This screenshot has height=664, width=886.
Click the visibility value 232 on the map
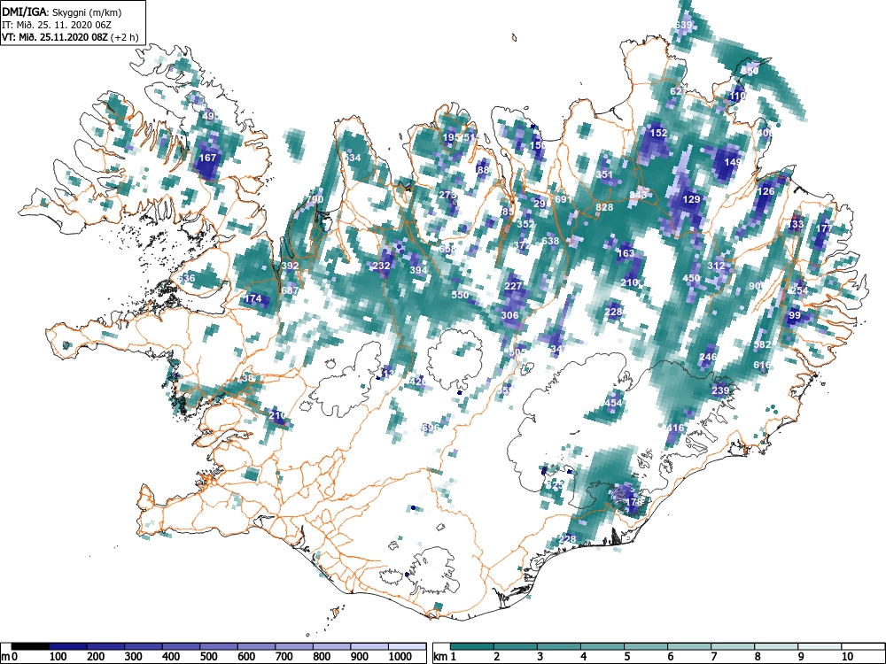click(381, 266)
